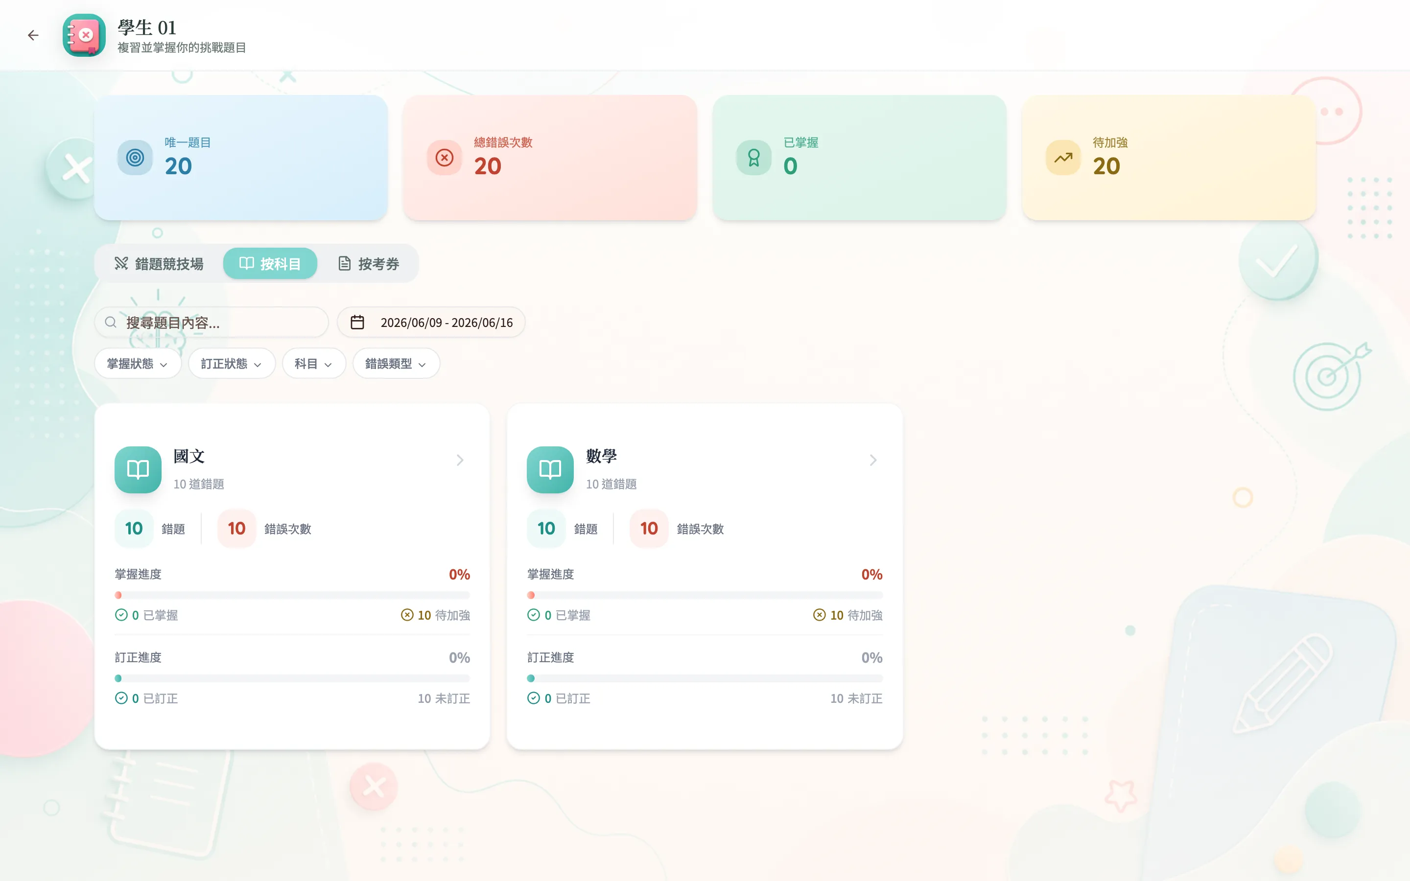The width and height of the screenshot is (1410, 881).
Task: Click the 數學 錯誤次數 count badge 10
Action: [649, 529]
